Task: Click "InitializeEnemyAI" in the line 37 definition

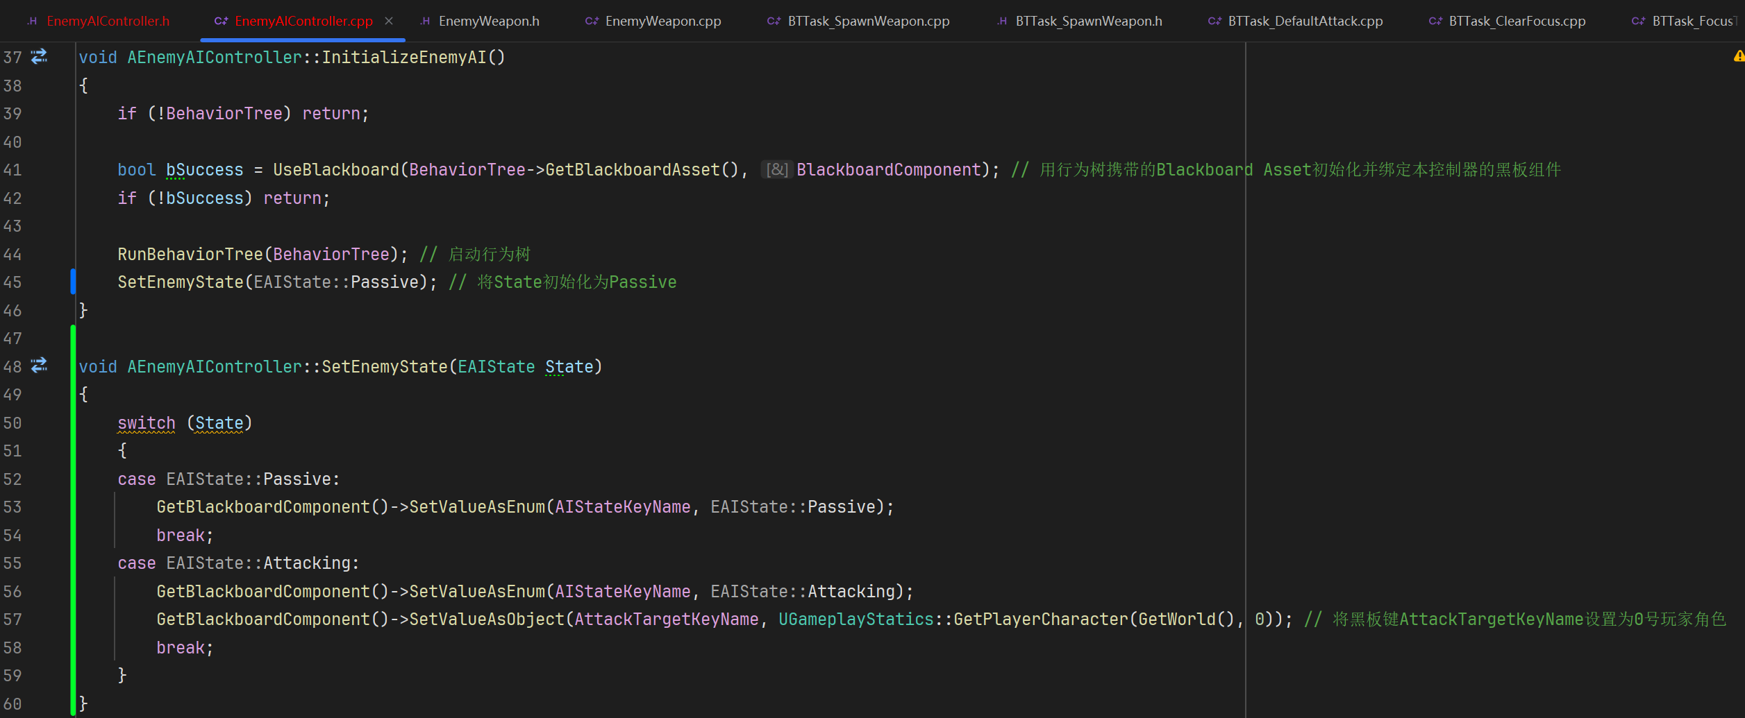Action: [x=404, y=57]
